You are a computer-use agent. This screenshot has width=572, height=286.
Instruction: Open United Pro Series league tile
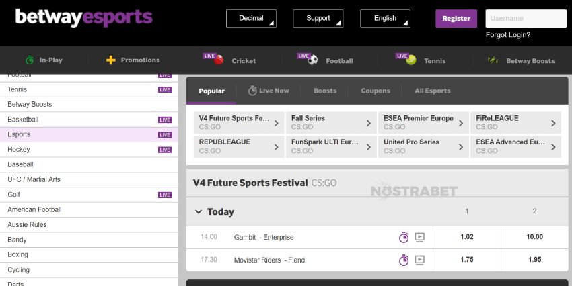click(x=423, y=146)
